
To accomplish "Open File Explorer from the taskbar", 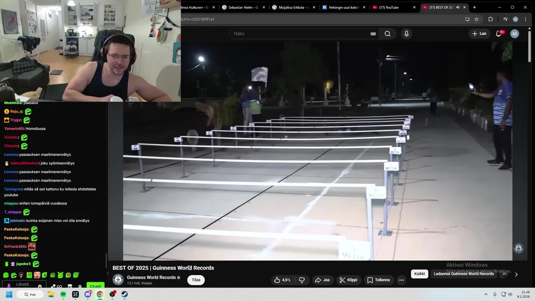I will click(x=51, y=294).
